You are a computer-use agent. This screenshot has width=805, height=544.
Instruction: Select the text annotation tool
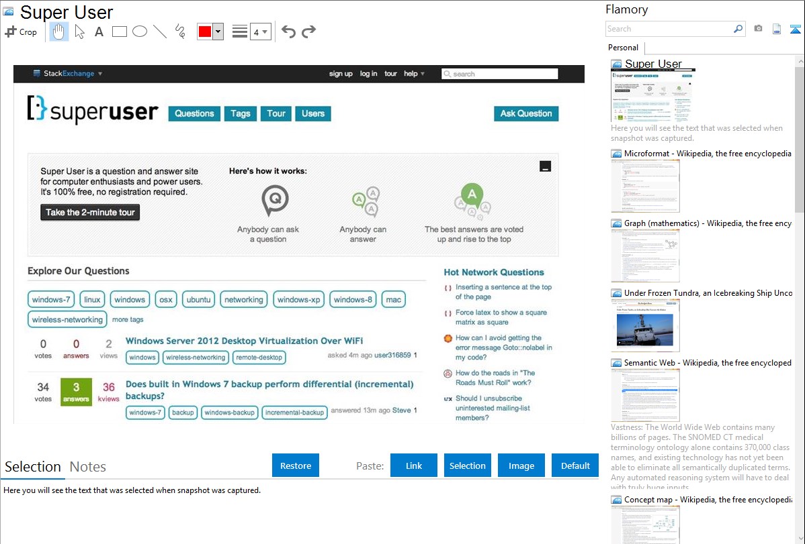click(x=99, y=32)
